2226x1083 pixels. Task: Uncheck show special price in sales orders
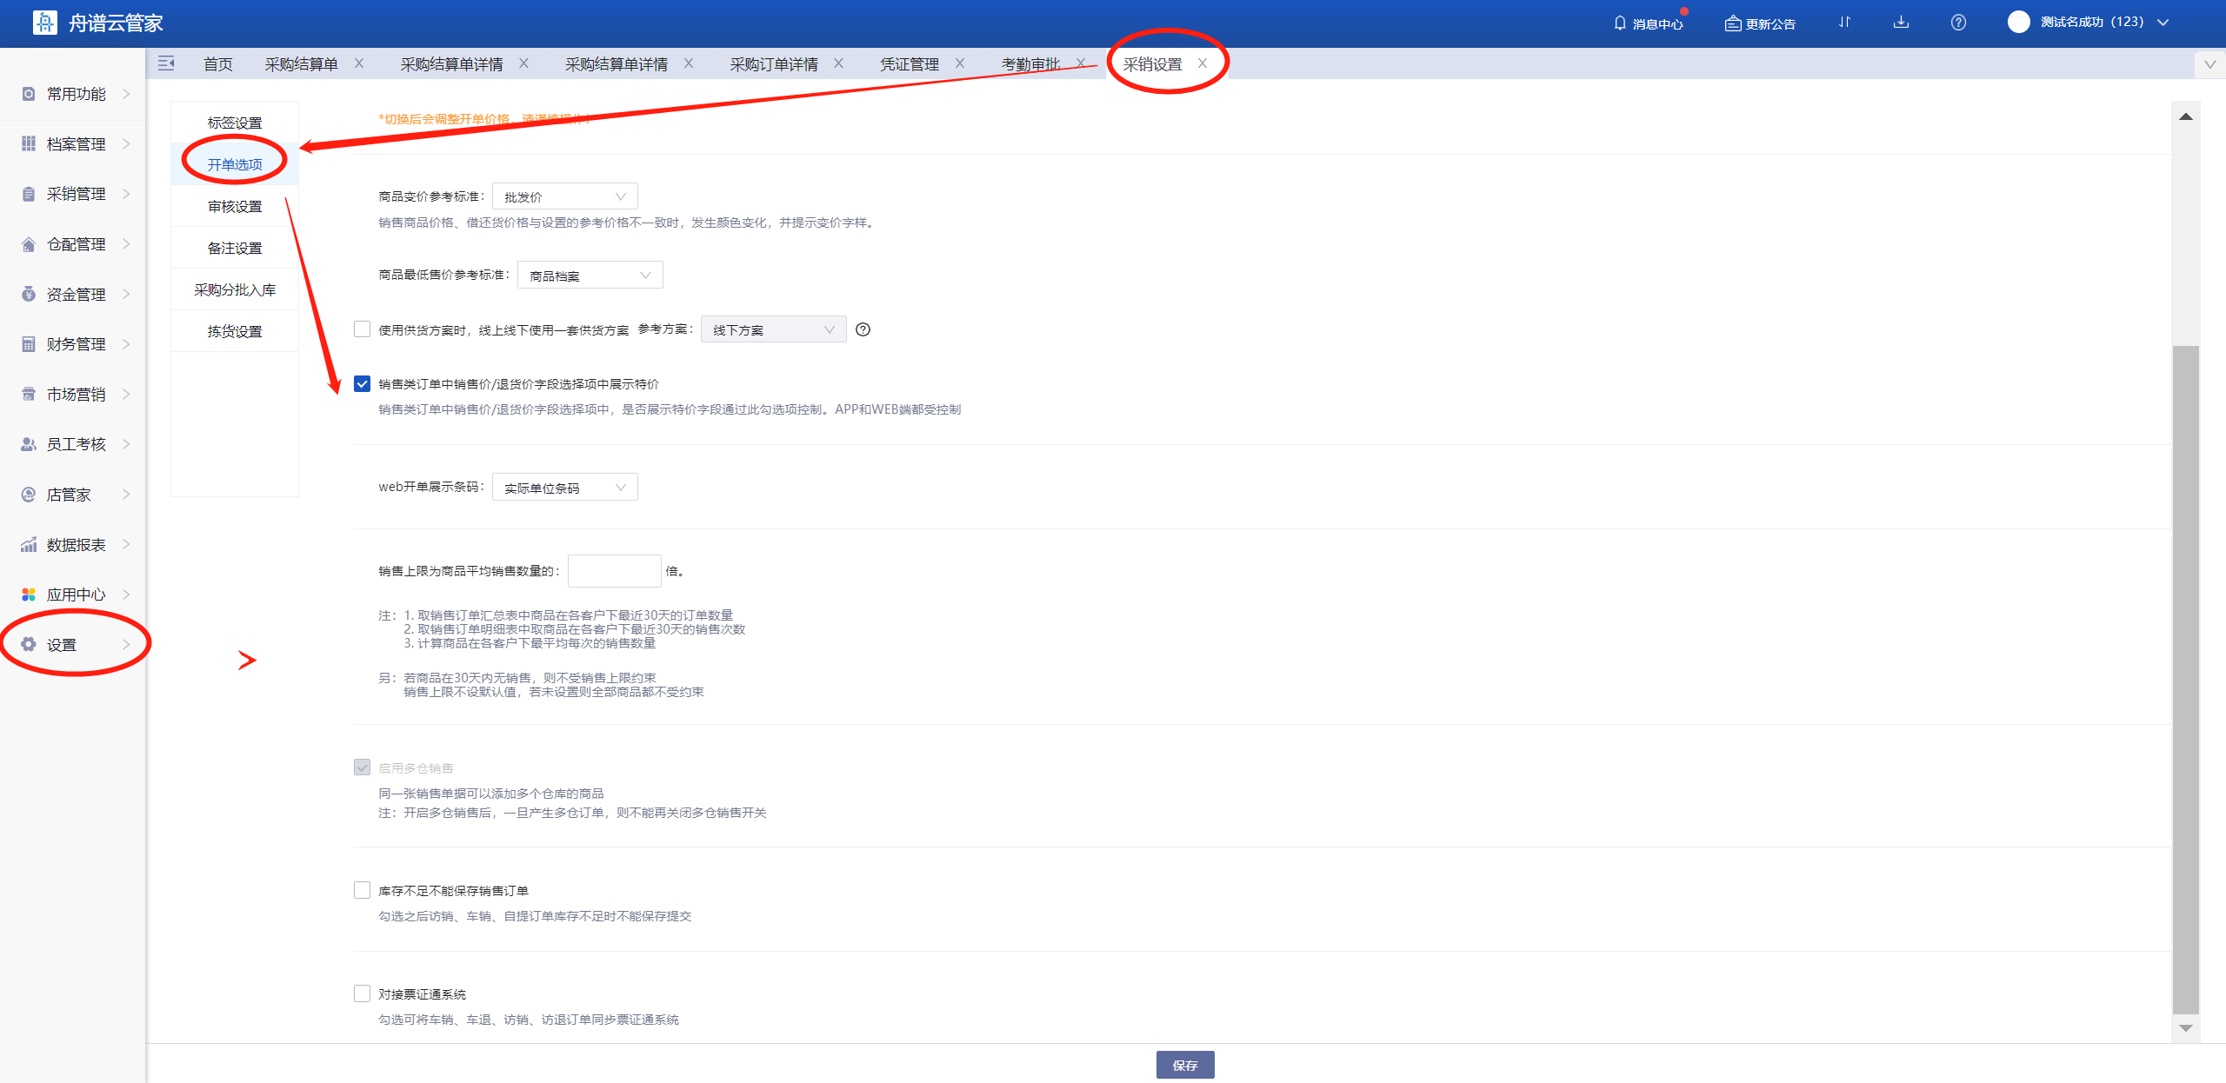point(363,384)
